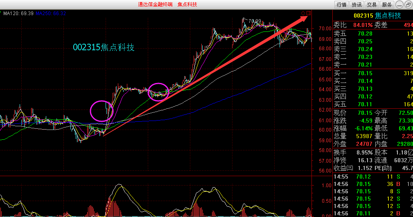Select 卖五 ask price 70.28
The height and width of the screenshot is (217, 413).
pyautogui.click(x=365, y=34)
